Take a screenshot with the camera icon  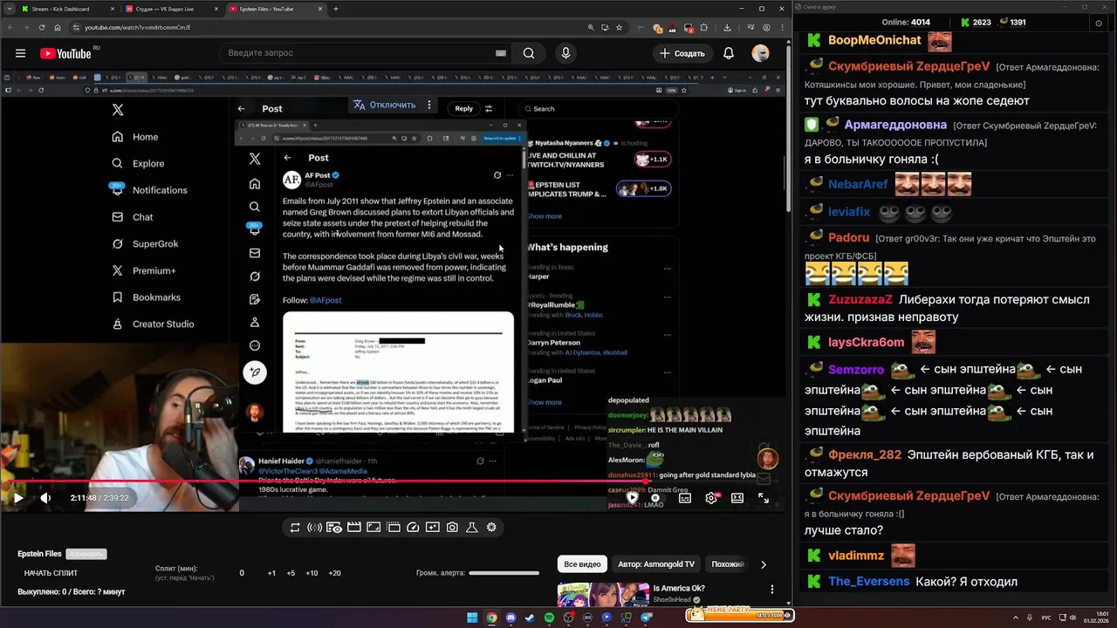[x=452, y=527]
